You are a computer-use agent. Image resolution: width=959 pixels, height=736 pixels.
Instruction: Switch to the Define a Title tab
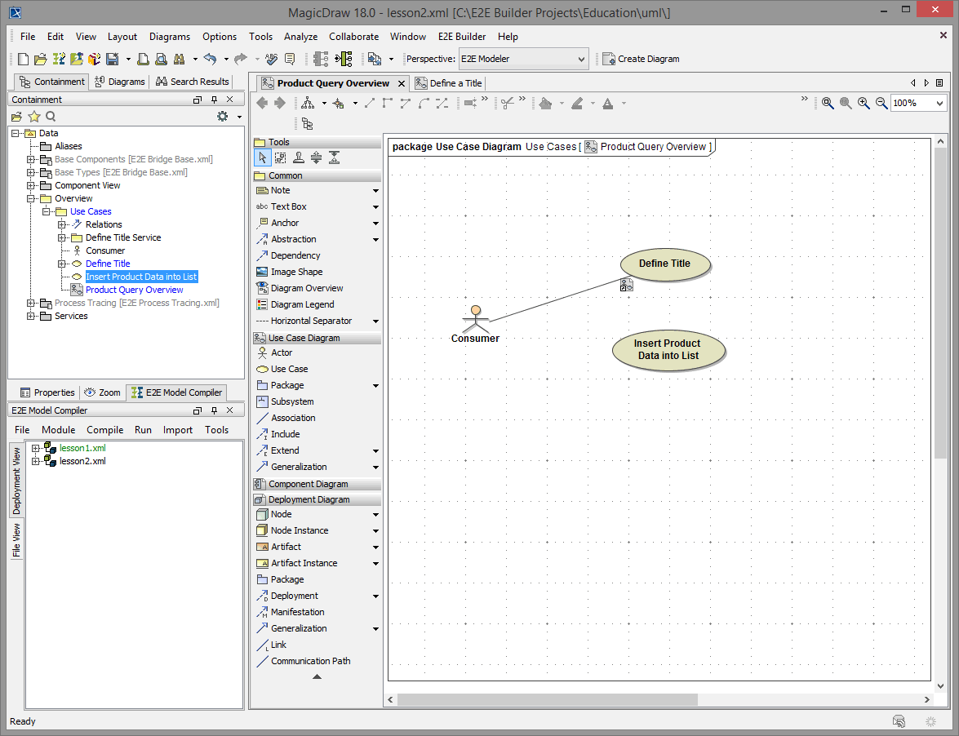[448, 83]
